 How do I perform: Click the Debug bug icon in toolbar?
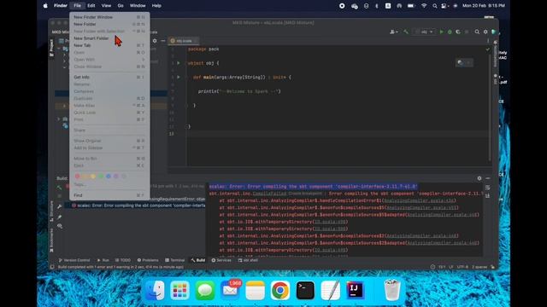tap(450, 32)
